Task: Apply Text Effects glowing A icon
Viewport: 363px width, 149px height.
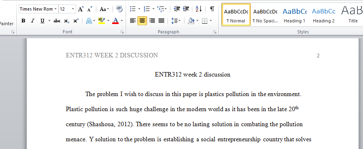Action: pos(89,21)
